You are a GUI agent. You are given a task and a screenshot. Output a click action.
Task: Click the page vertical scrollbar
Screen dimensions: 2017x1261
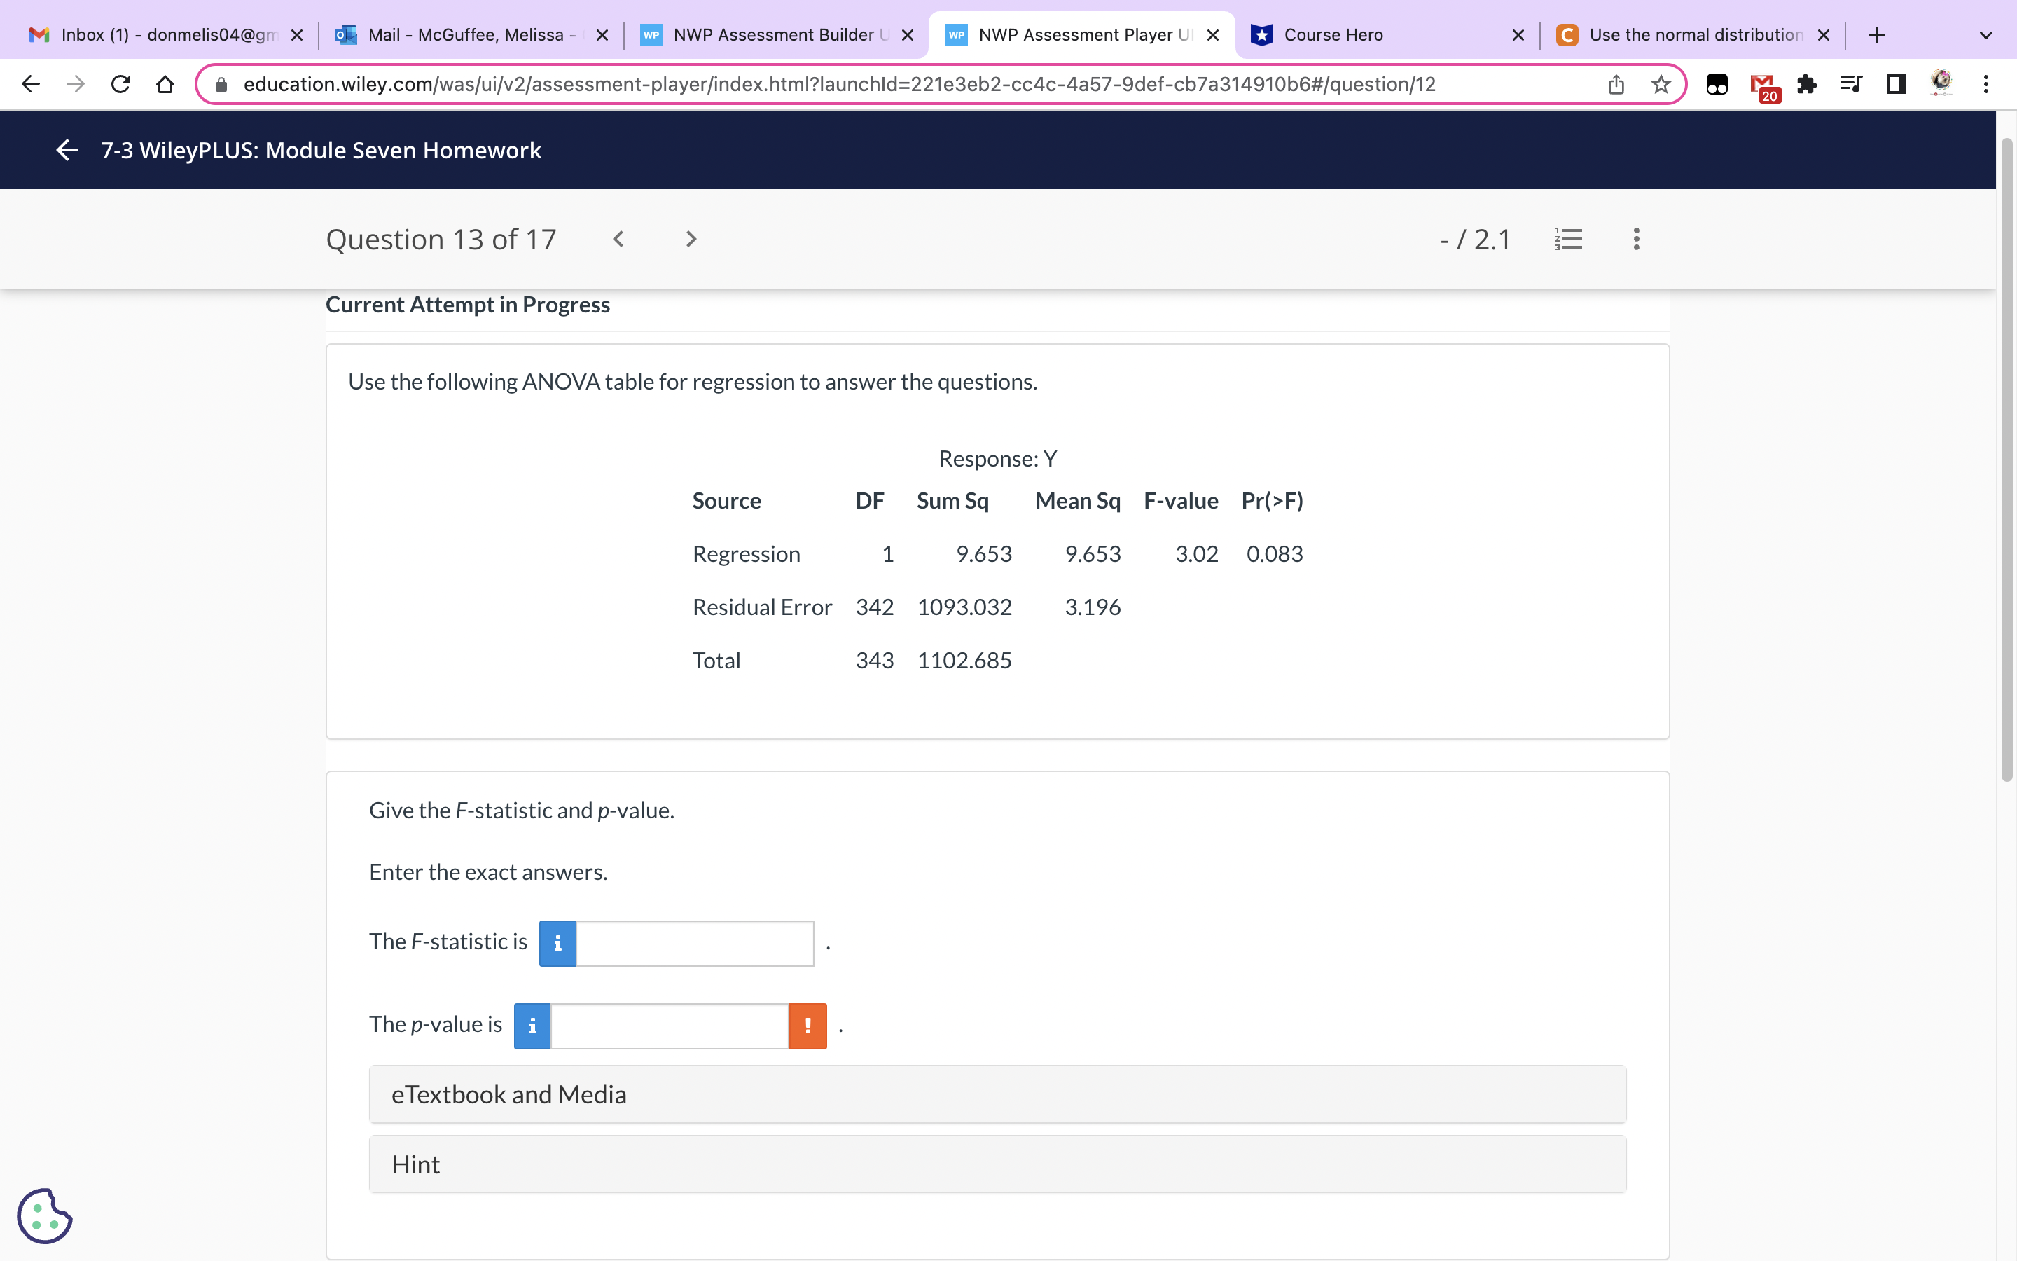(2006, 459)
